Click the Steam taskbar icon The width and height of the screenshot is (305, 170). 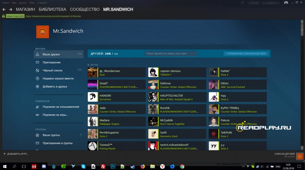tap(133, 166)
